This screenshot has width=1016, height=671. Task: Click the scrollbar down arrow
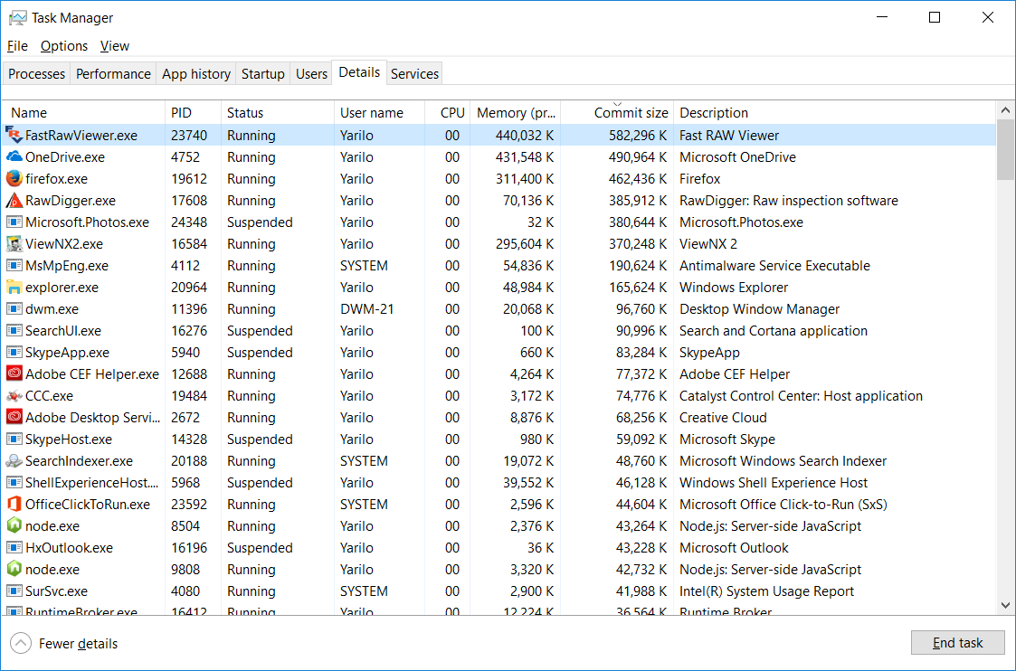(1005, 606)
